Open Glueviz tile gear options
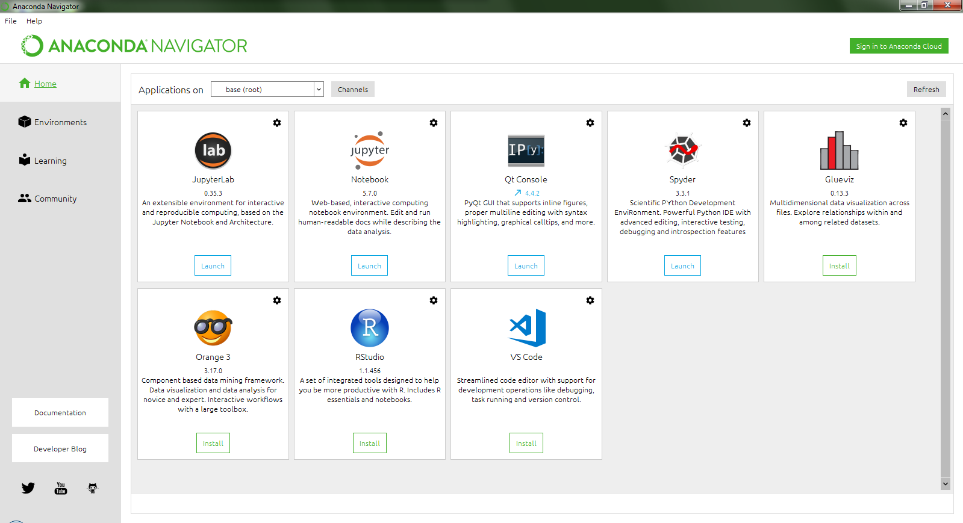Image resolution: width=963 pixels, height=523 pixels. [903, 123]
